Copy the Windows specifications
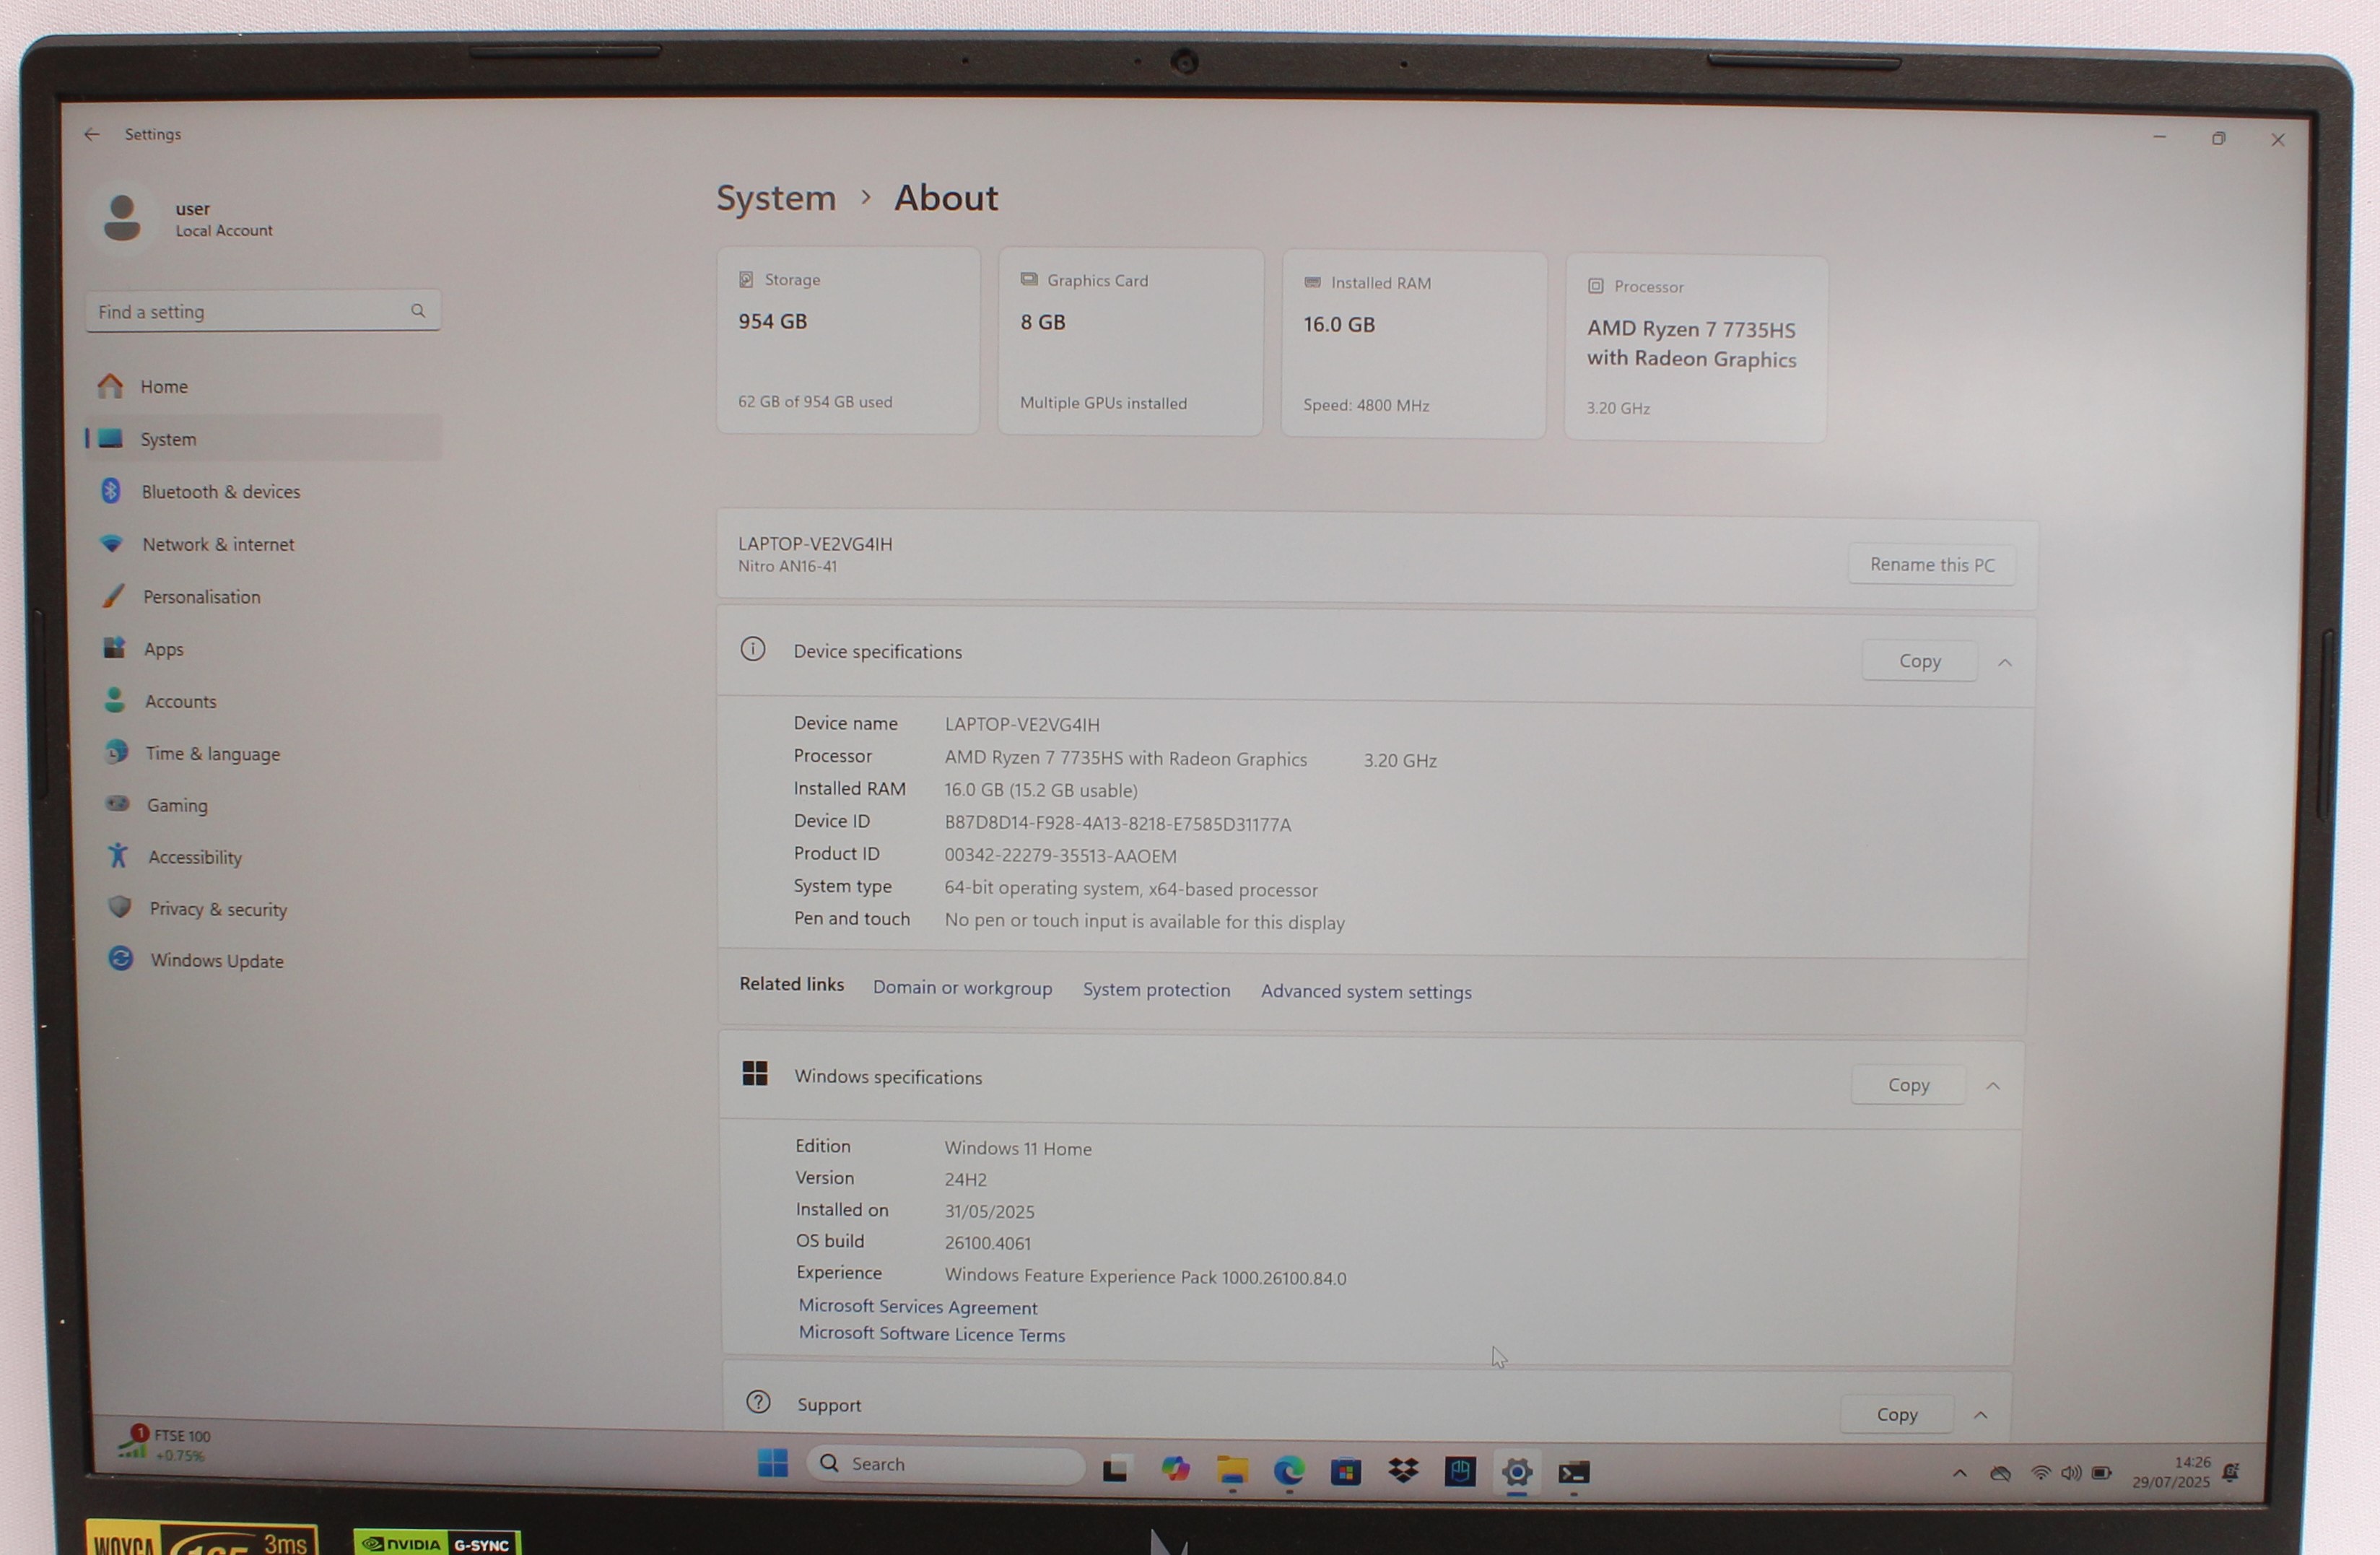Image resolution: width=2380 pixels, height=1555 pixels. click(x=1908, y=1085)
